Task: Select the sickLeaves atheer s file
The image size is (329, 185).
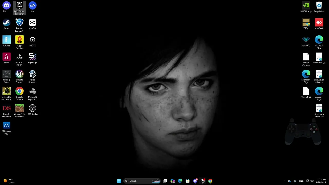Action: point(319,77)
